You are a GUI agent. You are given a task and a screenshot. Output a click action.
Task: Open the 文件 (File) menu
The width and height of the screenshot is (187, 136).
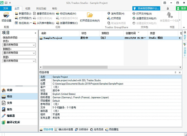point(6,8)
